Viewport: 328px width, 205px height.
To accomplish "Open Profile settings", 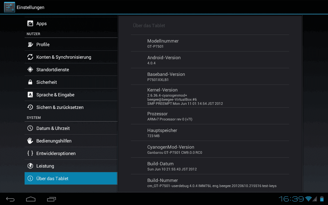I will [x=71, y=45].
